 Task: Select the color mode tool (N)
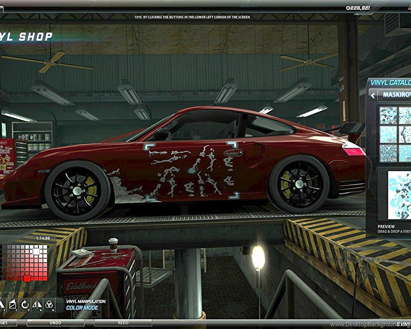click(49, 305)
